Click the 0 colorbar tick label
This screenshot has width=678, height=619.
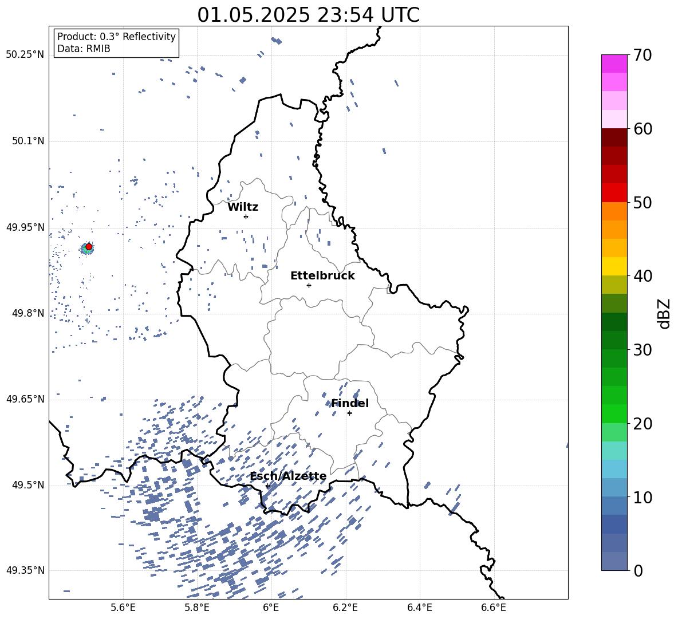click(x=638, y=570)
